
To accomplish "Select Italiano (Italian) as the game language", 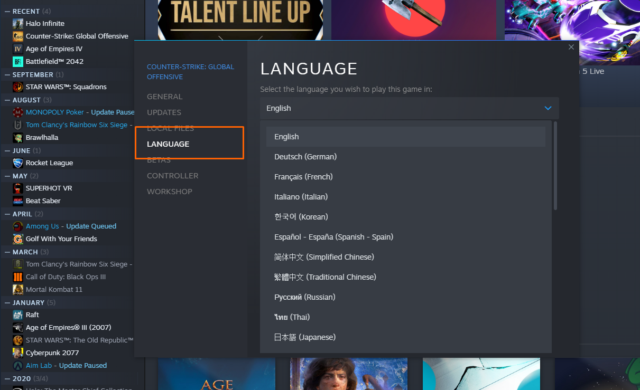I will [x=406, y=197].
